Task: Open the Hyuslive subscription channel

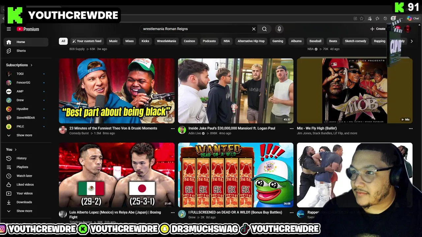Action: [x=26, y=109]
